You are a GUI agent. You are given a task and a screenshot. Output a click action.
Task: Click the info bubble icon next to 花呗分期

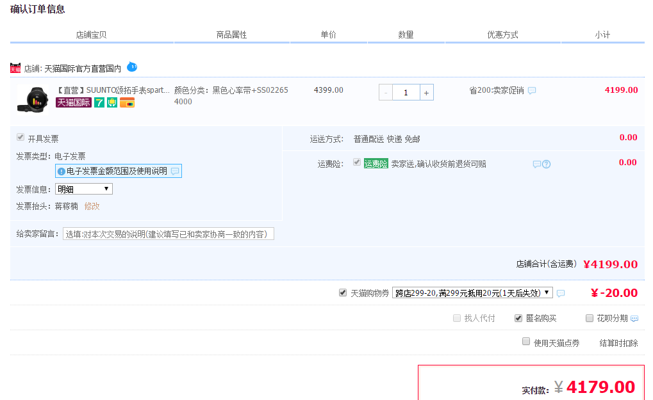click(634, 319)
